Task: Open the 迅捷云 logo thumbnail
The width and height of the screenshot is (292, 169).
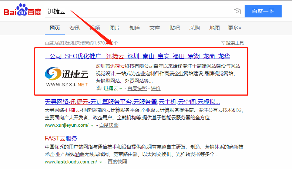Action: point(67,77)
